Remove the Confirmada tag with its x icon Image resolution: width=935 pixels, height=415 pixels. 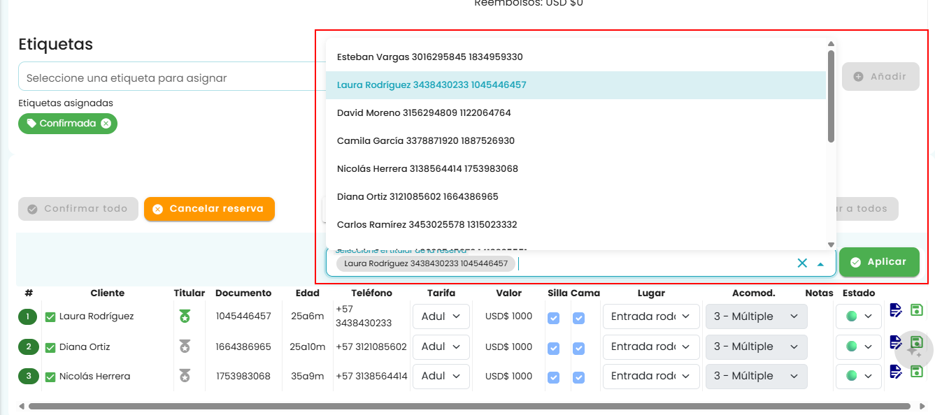106,124
